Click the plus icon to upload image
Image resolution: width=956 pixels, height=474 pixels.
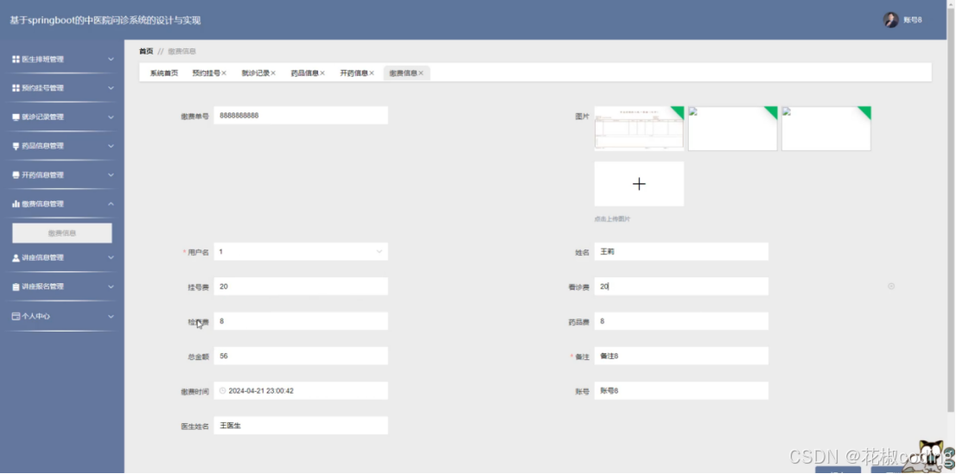click(639, 183)
